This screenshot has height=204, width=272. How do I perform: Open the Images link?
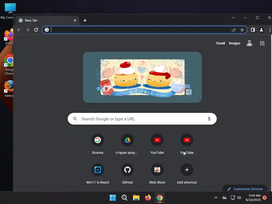(234, 43)
